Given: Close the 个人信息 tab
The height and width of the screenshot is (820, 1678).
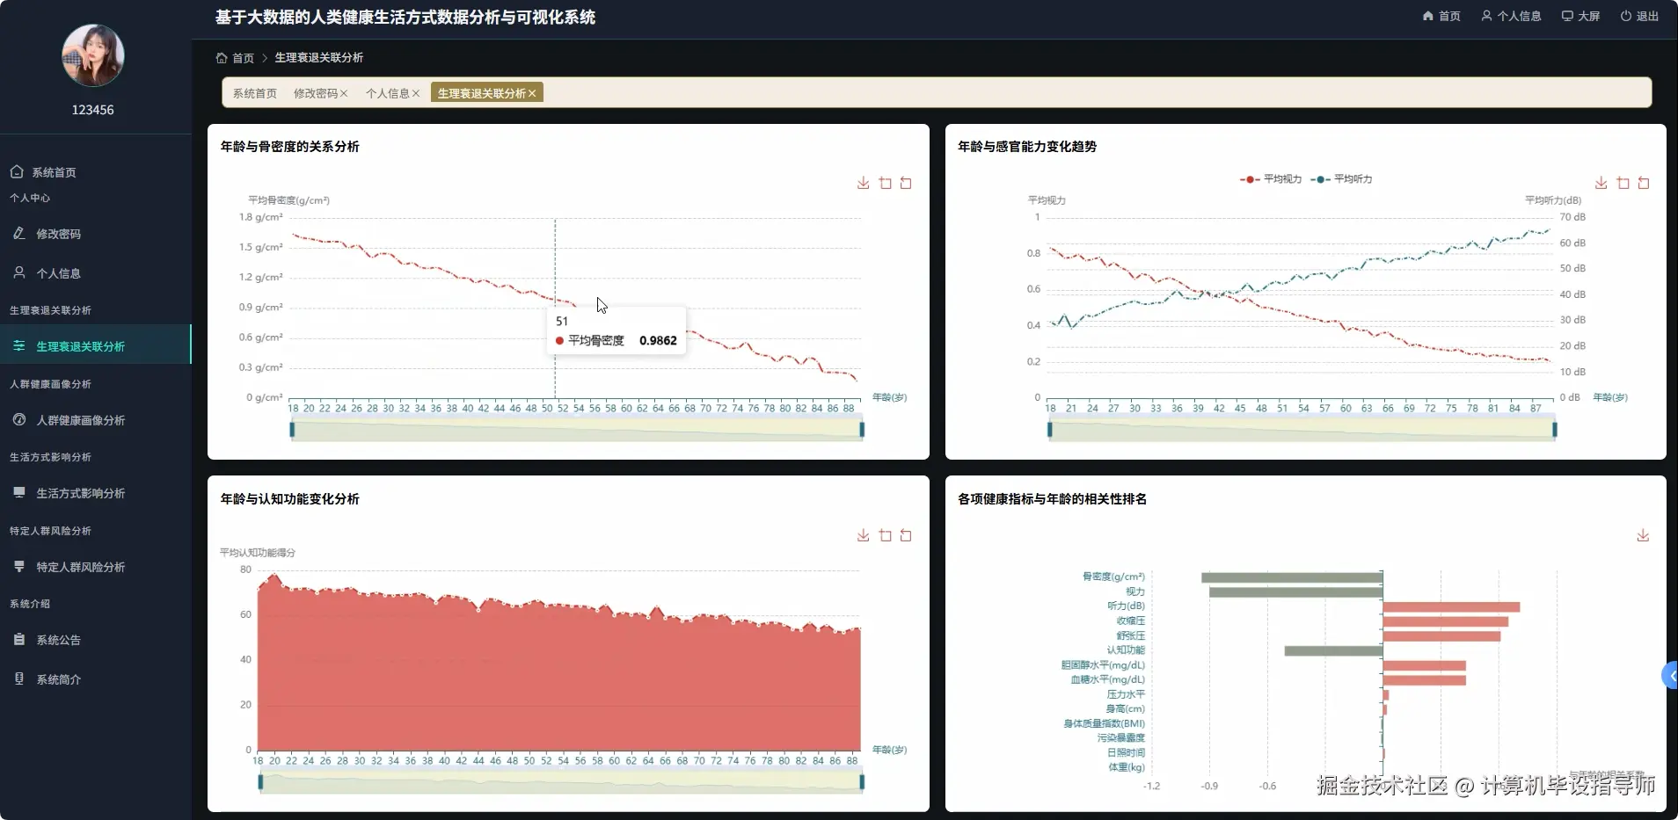Looking at the screenshot, I should [x=417, y=92].
